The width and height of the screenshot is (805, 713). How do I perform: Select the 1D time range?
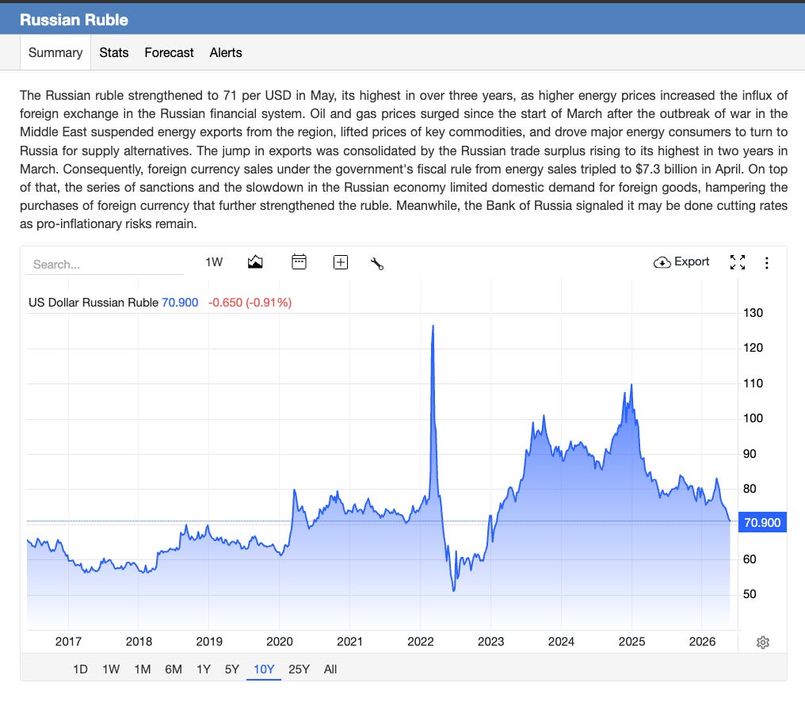80,669
